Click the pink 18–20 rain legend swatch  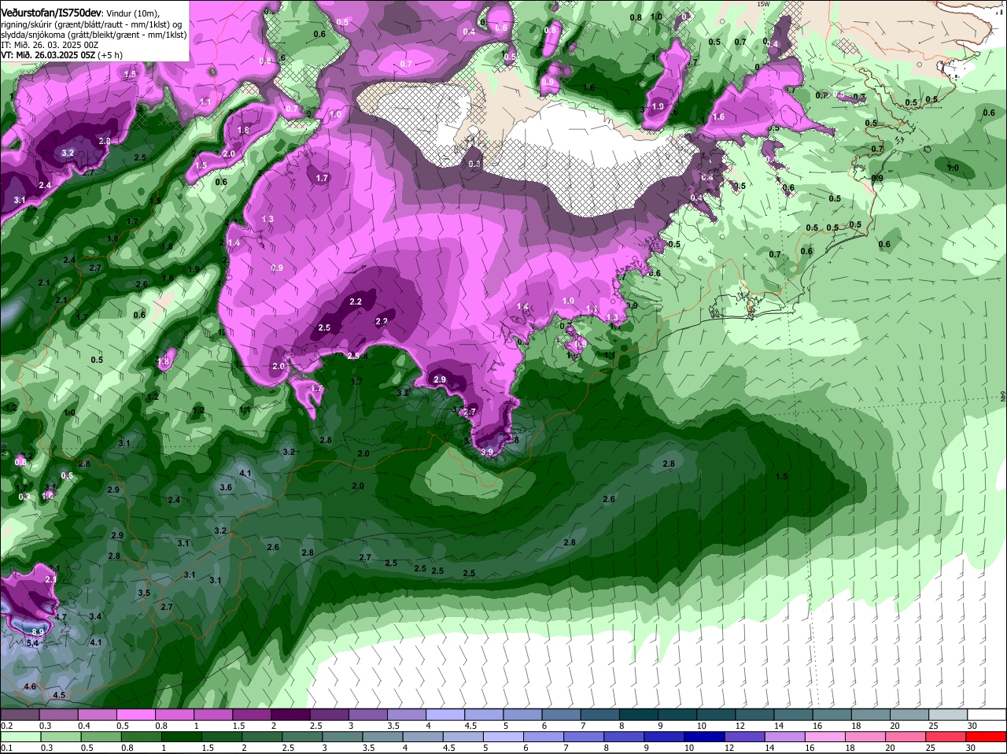tap(866, 736)
